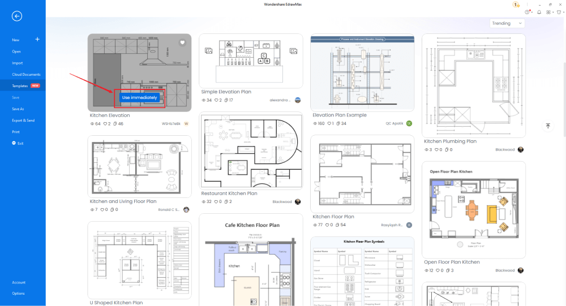The height and width of the screenshot is (306, 566).
Task: Open Options at the sidebar bottom
Action: 19,294
